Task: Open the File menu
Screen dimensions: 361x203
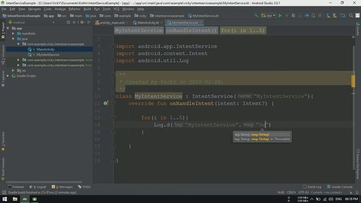Action: coord(4,9)
